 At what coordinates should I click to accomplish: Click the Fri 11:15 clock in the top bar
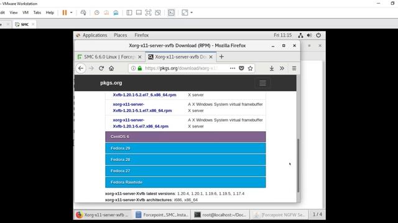282,35
